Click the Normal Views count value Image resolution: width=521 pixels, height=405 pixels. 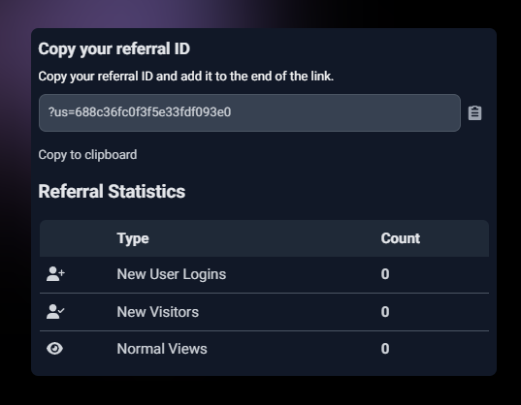pyautogui.click(x=385, y=349)
